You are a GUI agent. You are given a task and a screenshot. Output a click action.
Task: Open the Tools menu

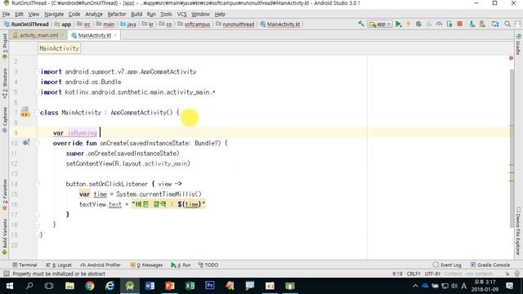pos(166,14)
